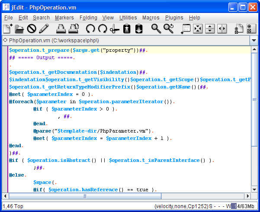The image size is (260, 212).
Task: Click the Open File folder icon
Action: click(x=19, y=28)
